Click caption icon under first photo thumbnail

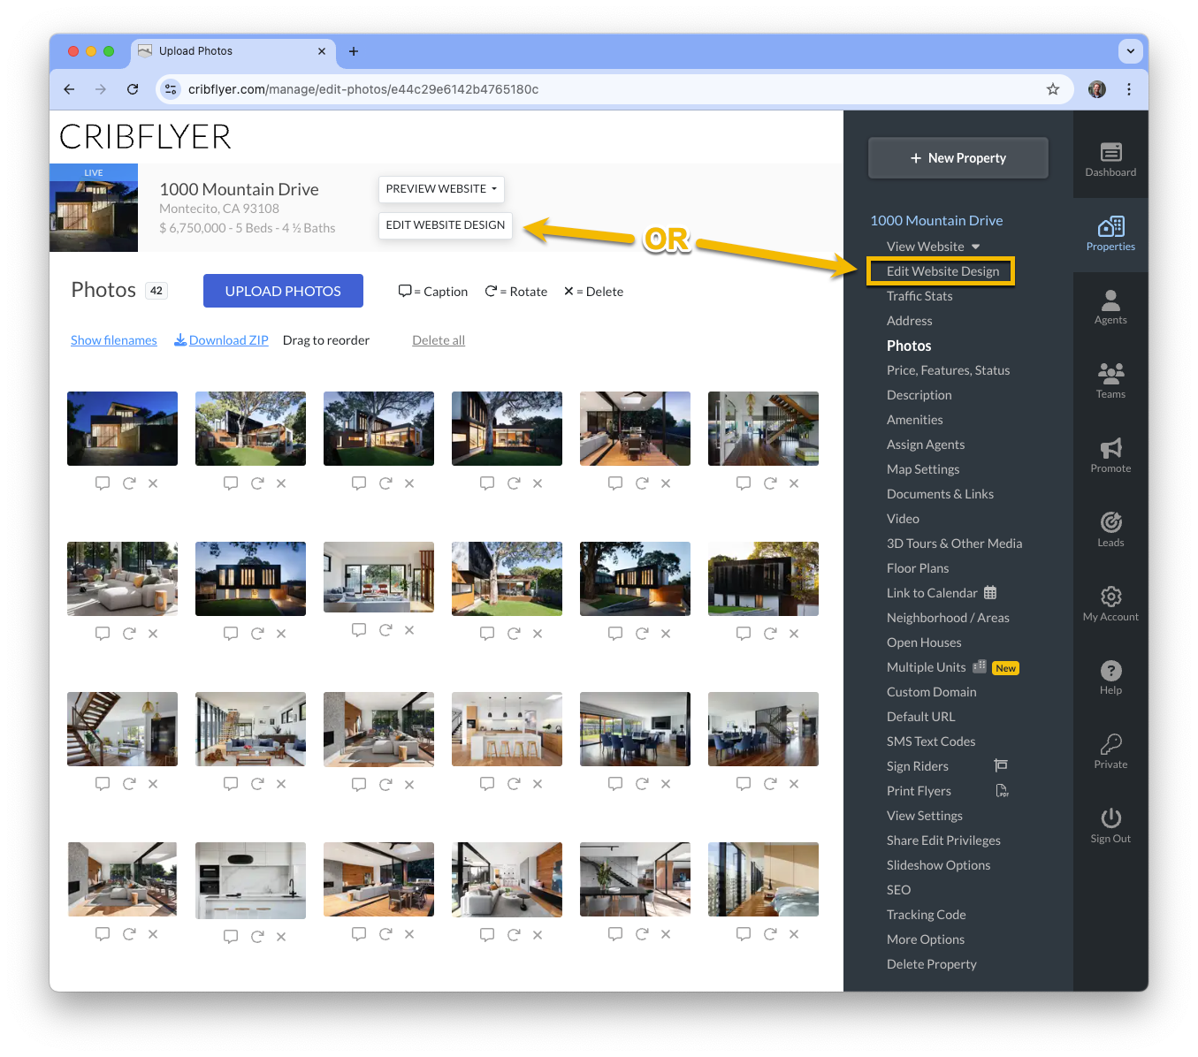coord(103,483)
